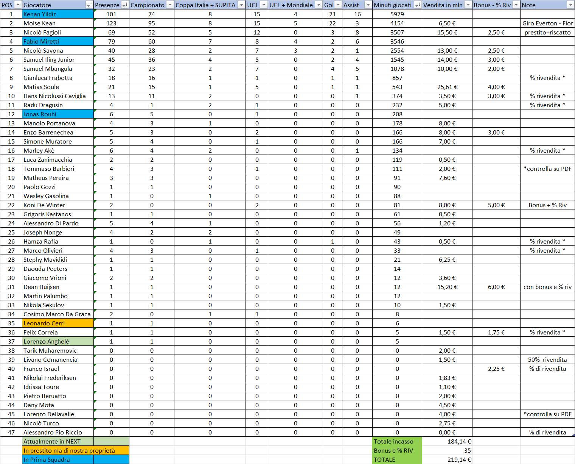The height and width of the screenshot is (464, 575).
Task: Click the 'Giro Everton - Fior' note cell
Action: click(547, 23)
